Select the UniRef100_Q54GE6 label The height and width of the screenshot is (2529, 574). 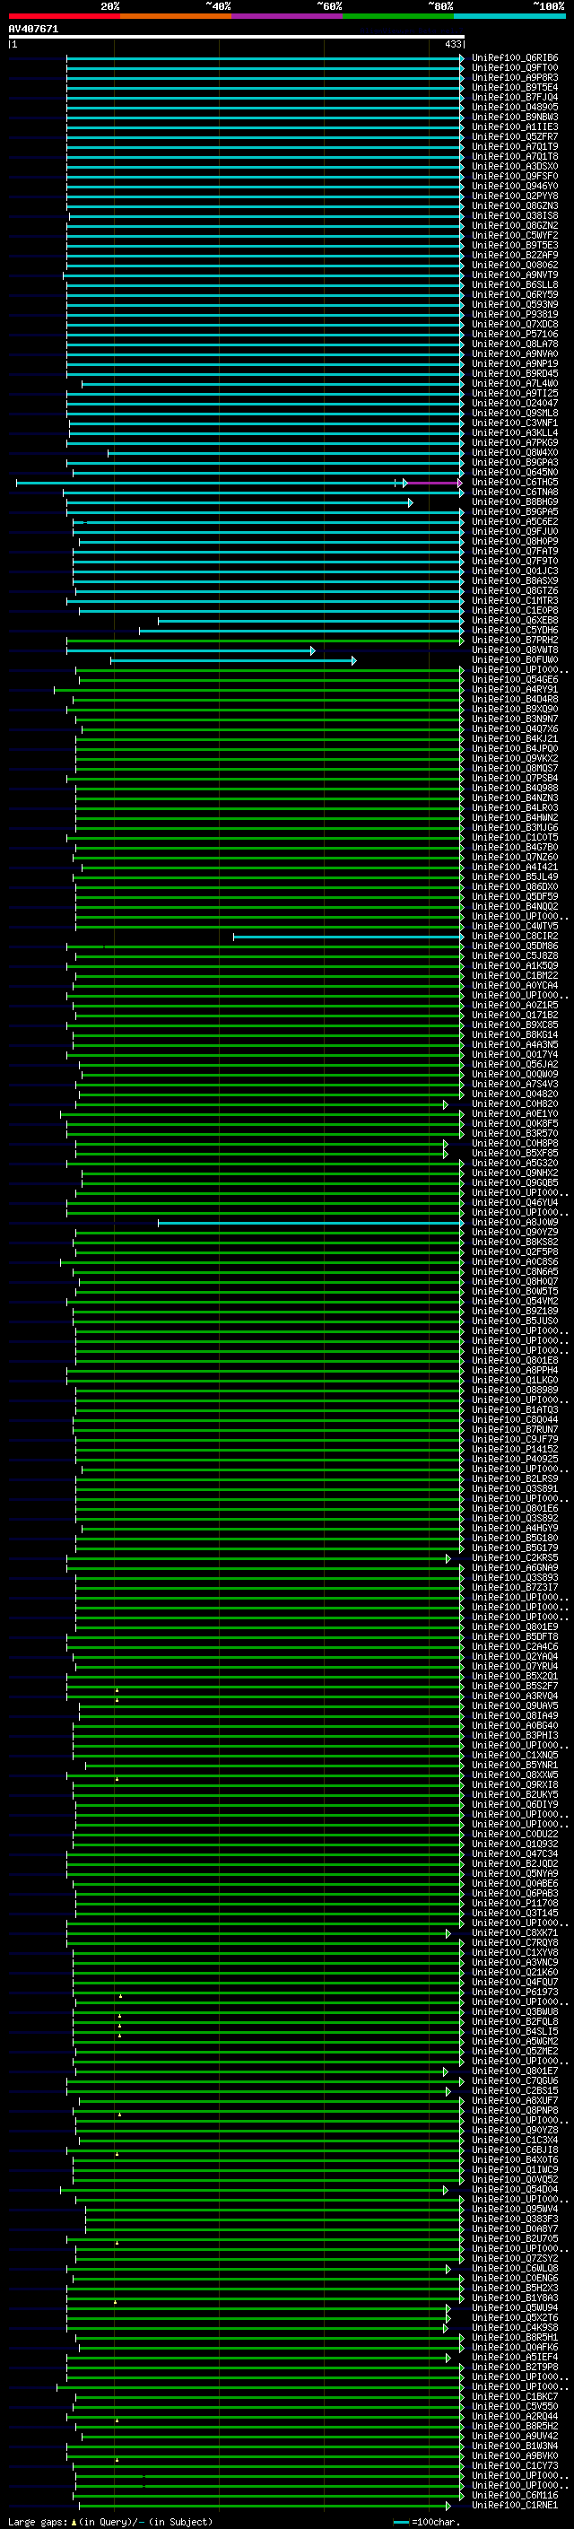click(x=515, y=680)
